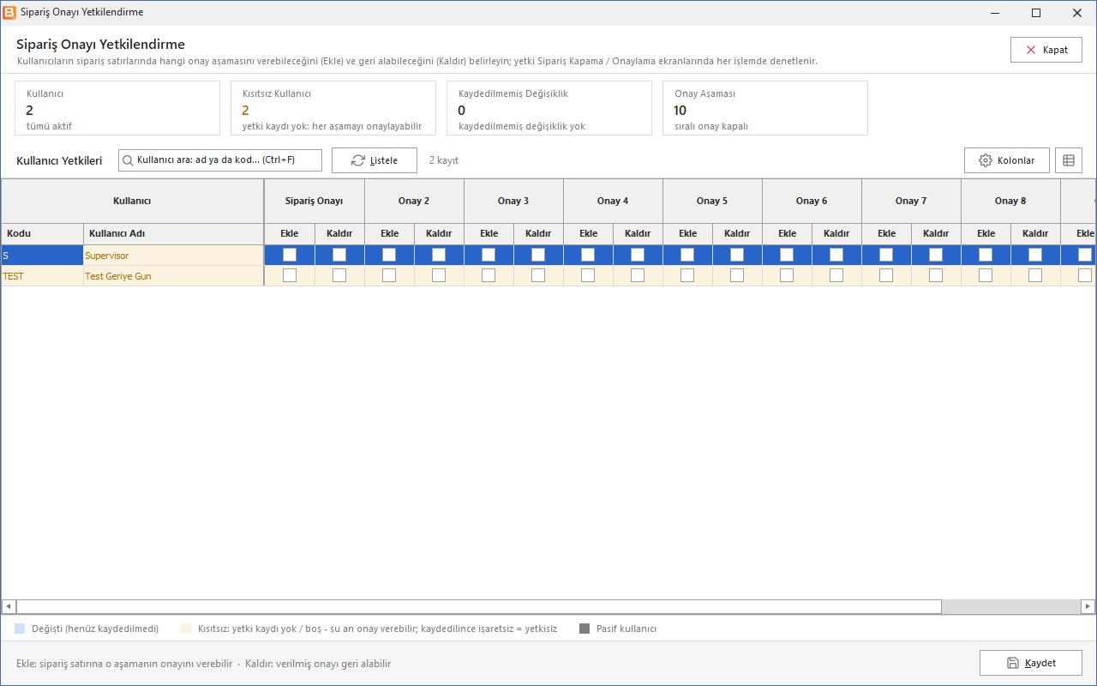The height and width of the screenshot is (686, 1097).
Task: Close the form with the Kapat button
Action: (x=1046, y=50)
